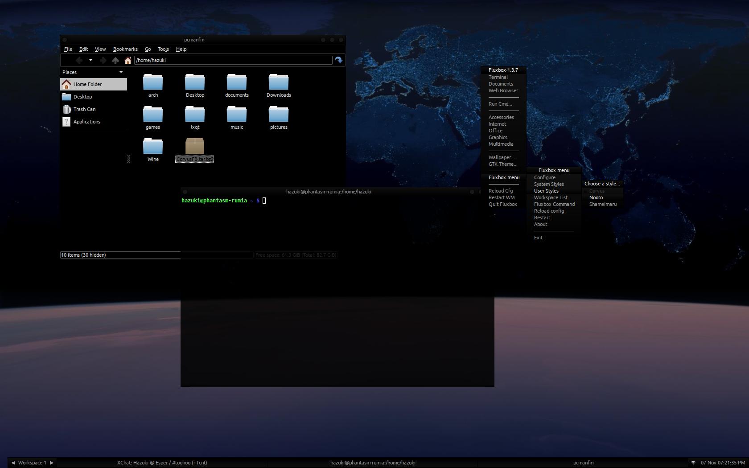Go up to parent folder in pcmanfm
This screenshot has width=749, height=468.
[x=115, y=60]
